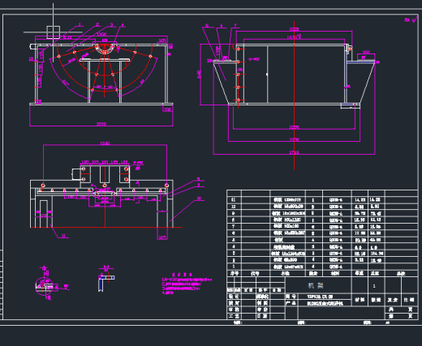The image size is (422, 346).
Task: Select item number 7 cell in parts list
Action: (234, 226)
